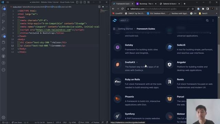This screenshot has width=220, height=124.
Task: Click the Prettier status bar item
Action: click(x=95, y=123)
